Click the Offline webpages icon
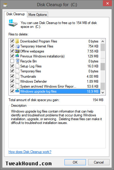Image resolution: width=114 pixels, height=170 pixels. click(17, 51)
